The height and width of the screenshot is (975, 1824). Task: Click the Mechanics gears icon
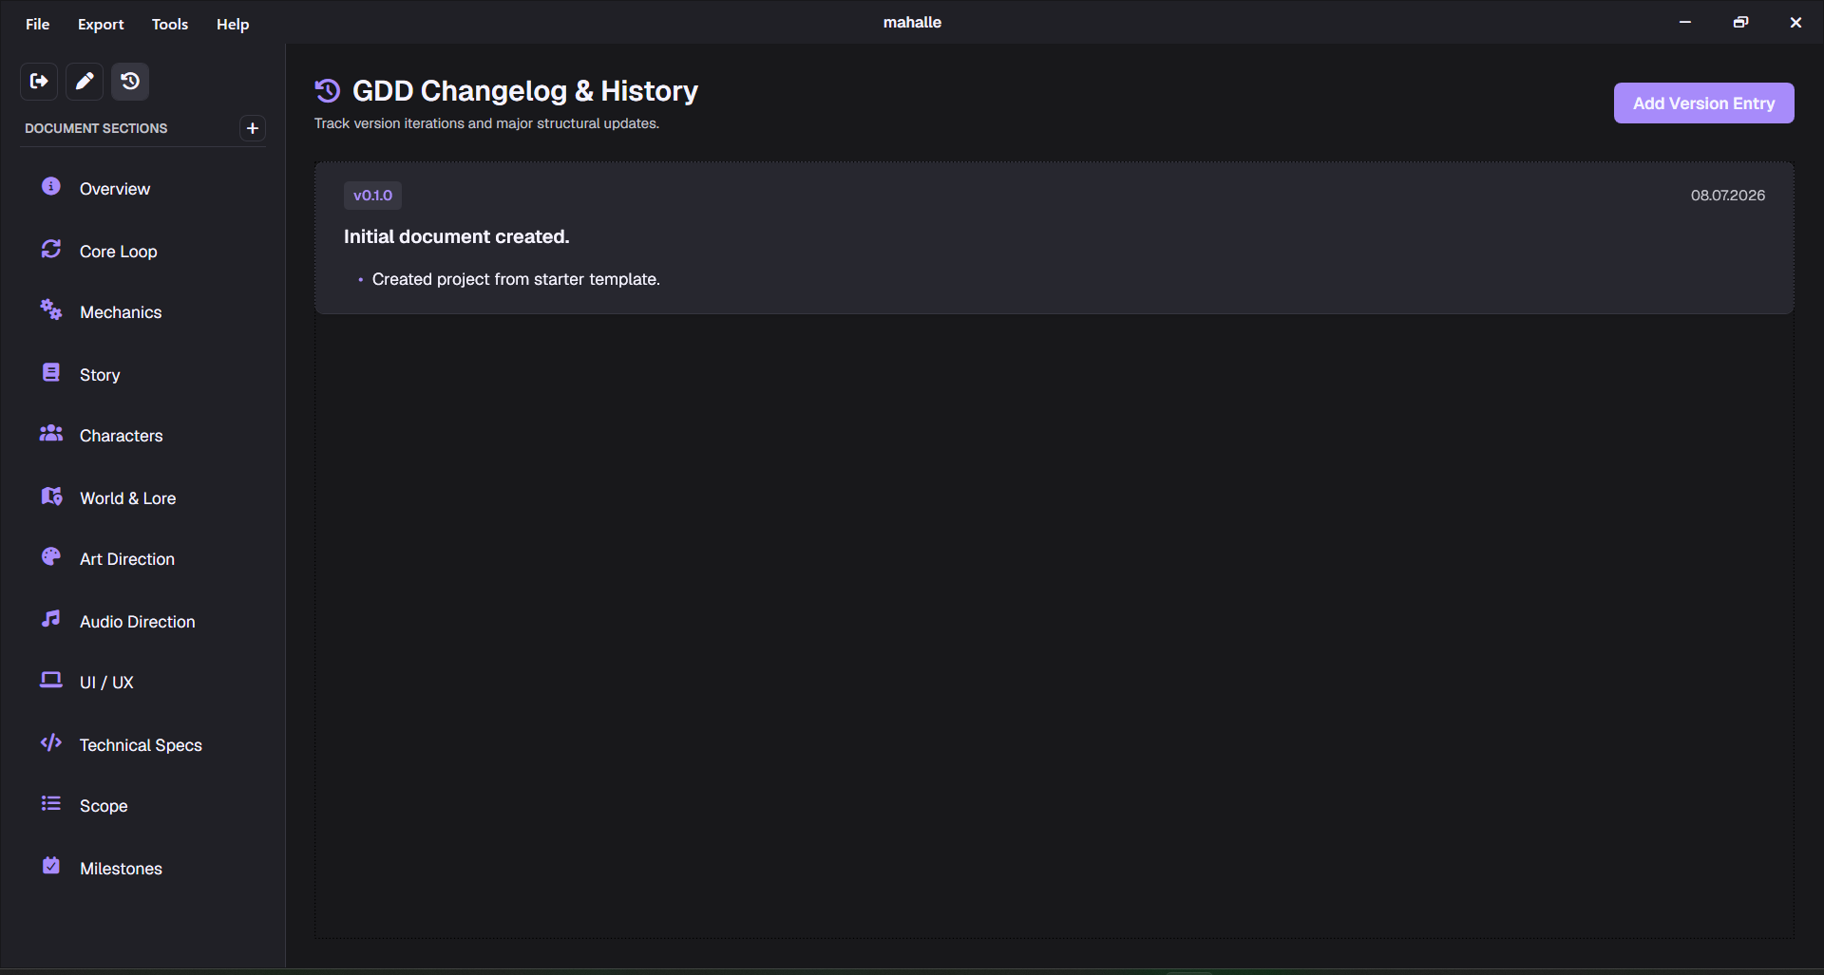(51, 310)
